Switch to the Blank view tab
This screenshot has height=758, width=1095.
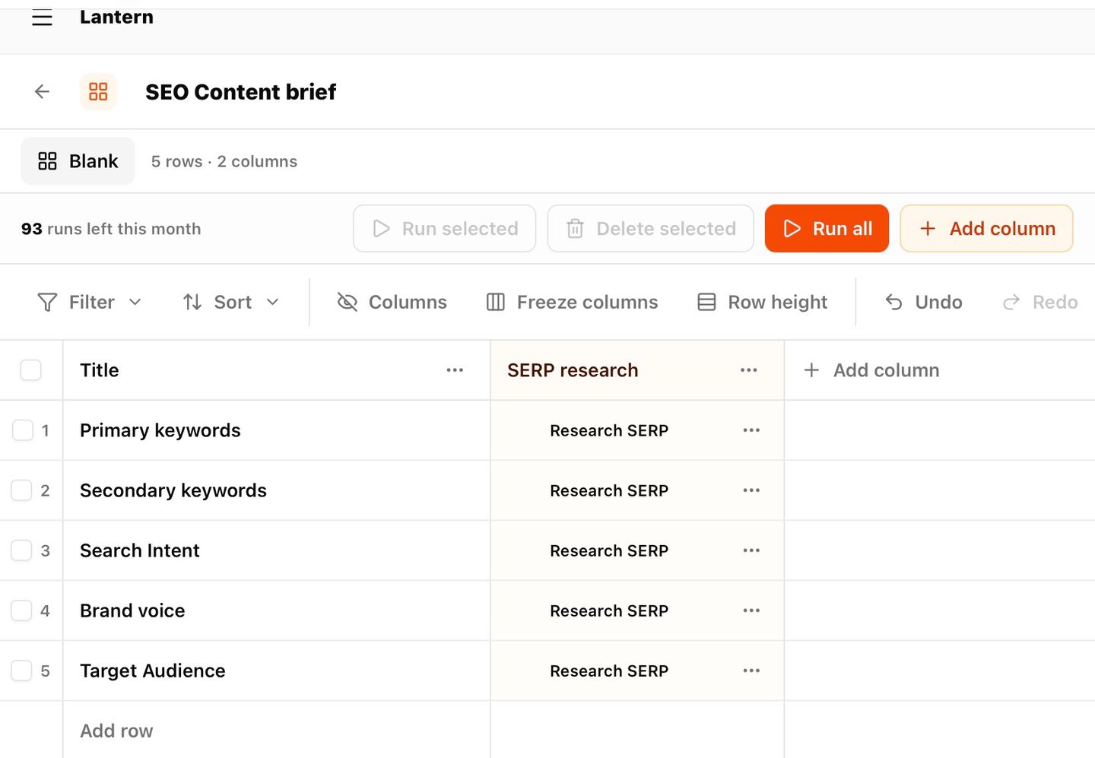click(78, 161)
